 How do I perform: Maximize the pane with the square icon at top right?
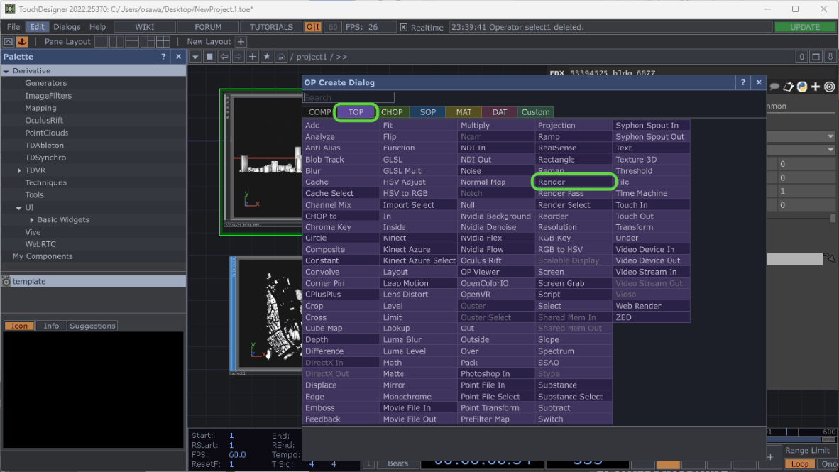tap(816, 57)
